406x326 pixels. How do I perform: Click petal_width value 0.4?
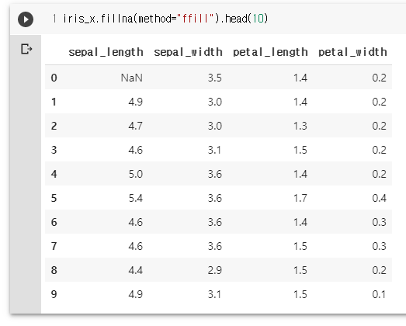(x=380, y=198)
